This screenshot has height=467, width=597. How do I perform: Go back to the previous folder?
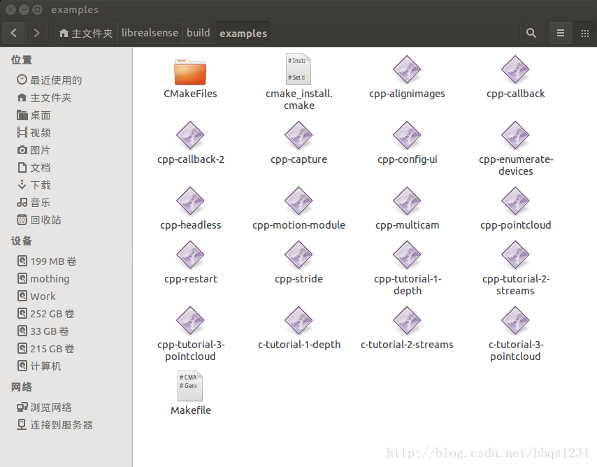click(x=14, y=33)
